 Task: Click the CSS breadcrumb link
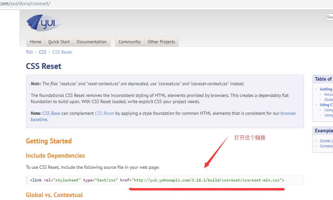coord(43,52)
